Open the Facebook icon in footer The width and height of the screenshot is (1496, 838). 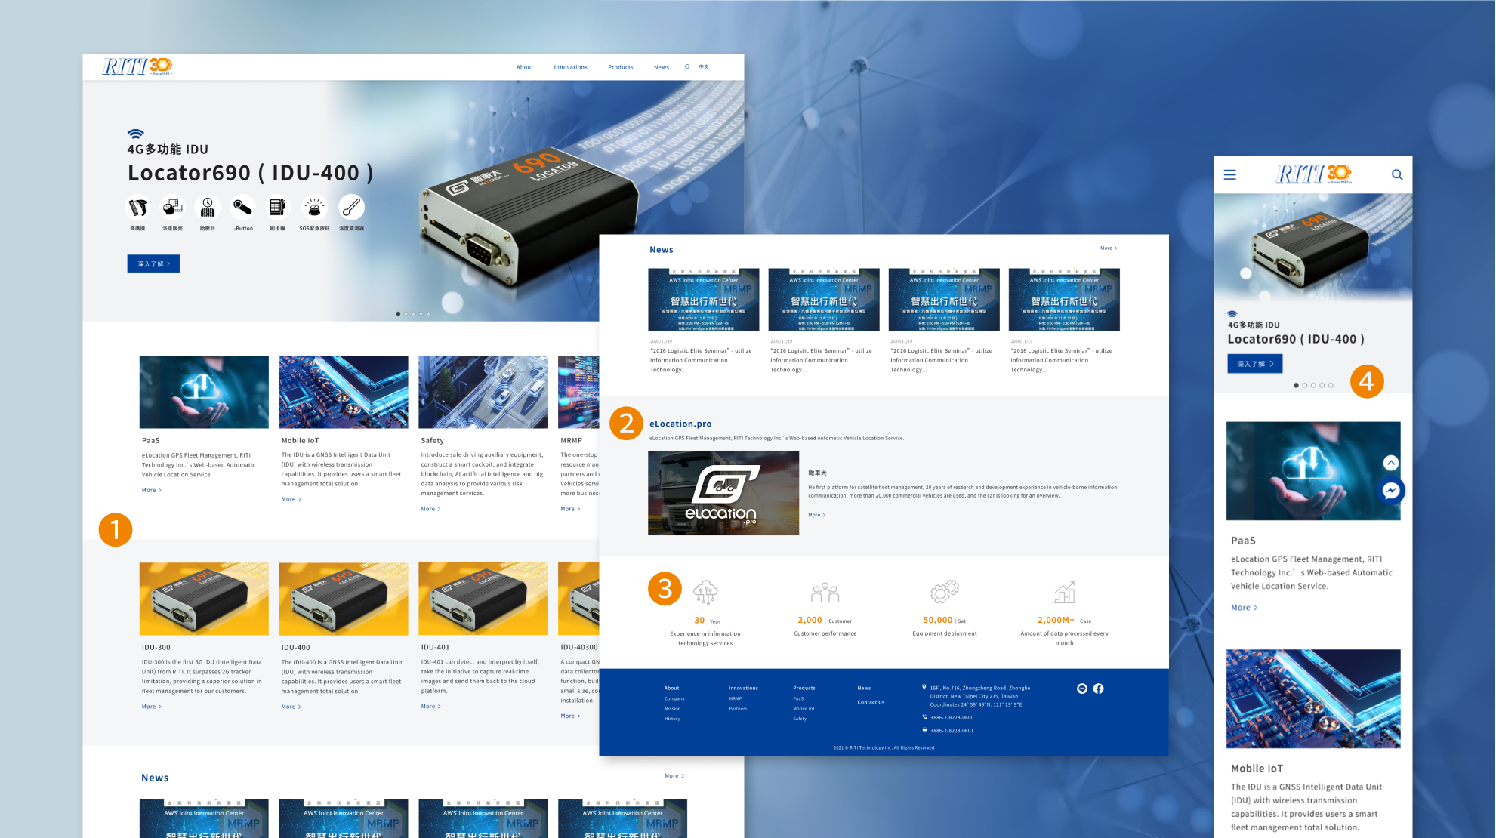1098,689
